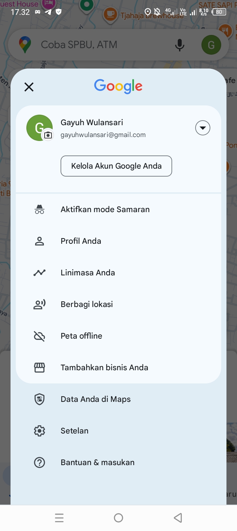This screenshot has width=237, height=531.
Task: Open Aktifkan mode Samaran menu item
Action: [x=105, y=210]
